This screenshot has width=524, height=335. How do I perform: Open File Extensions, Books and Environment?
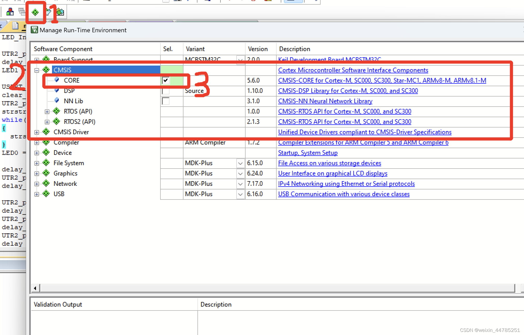10,12
